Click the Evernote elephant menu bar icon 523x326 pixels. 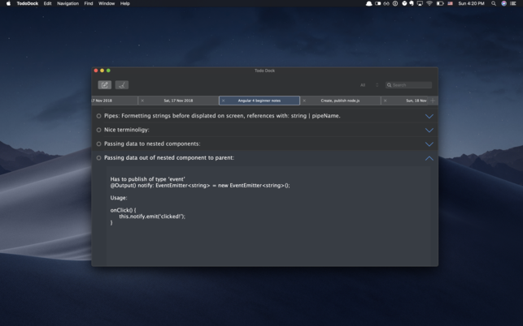(412, 3)
